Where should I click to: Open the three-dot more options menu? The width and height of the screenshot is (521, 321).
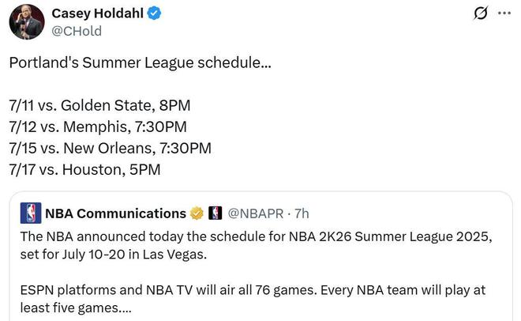(x=504, y=13)
